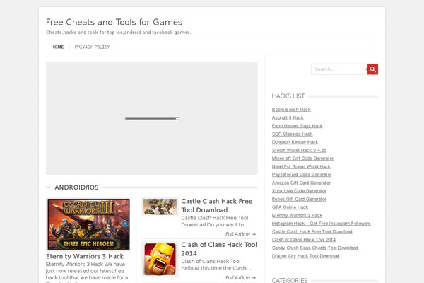The height and width of the screenshot is (283, 424).
Task: Open the Castle Clash Hack Free Tool Download article title
Action: point(217,206)
